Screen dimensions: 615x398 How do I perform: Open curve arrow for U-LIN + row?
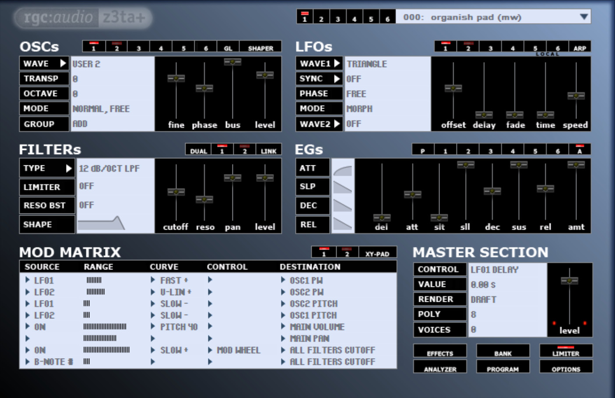click(153, 291)
